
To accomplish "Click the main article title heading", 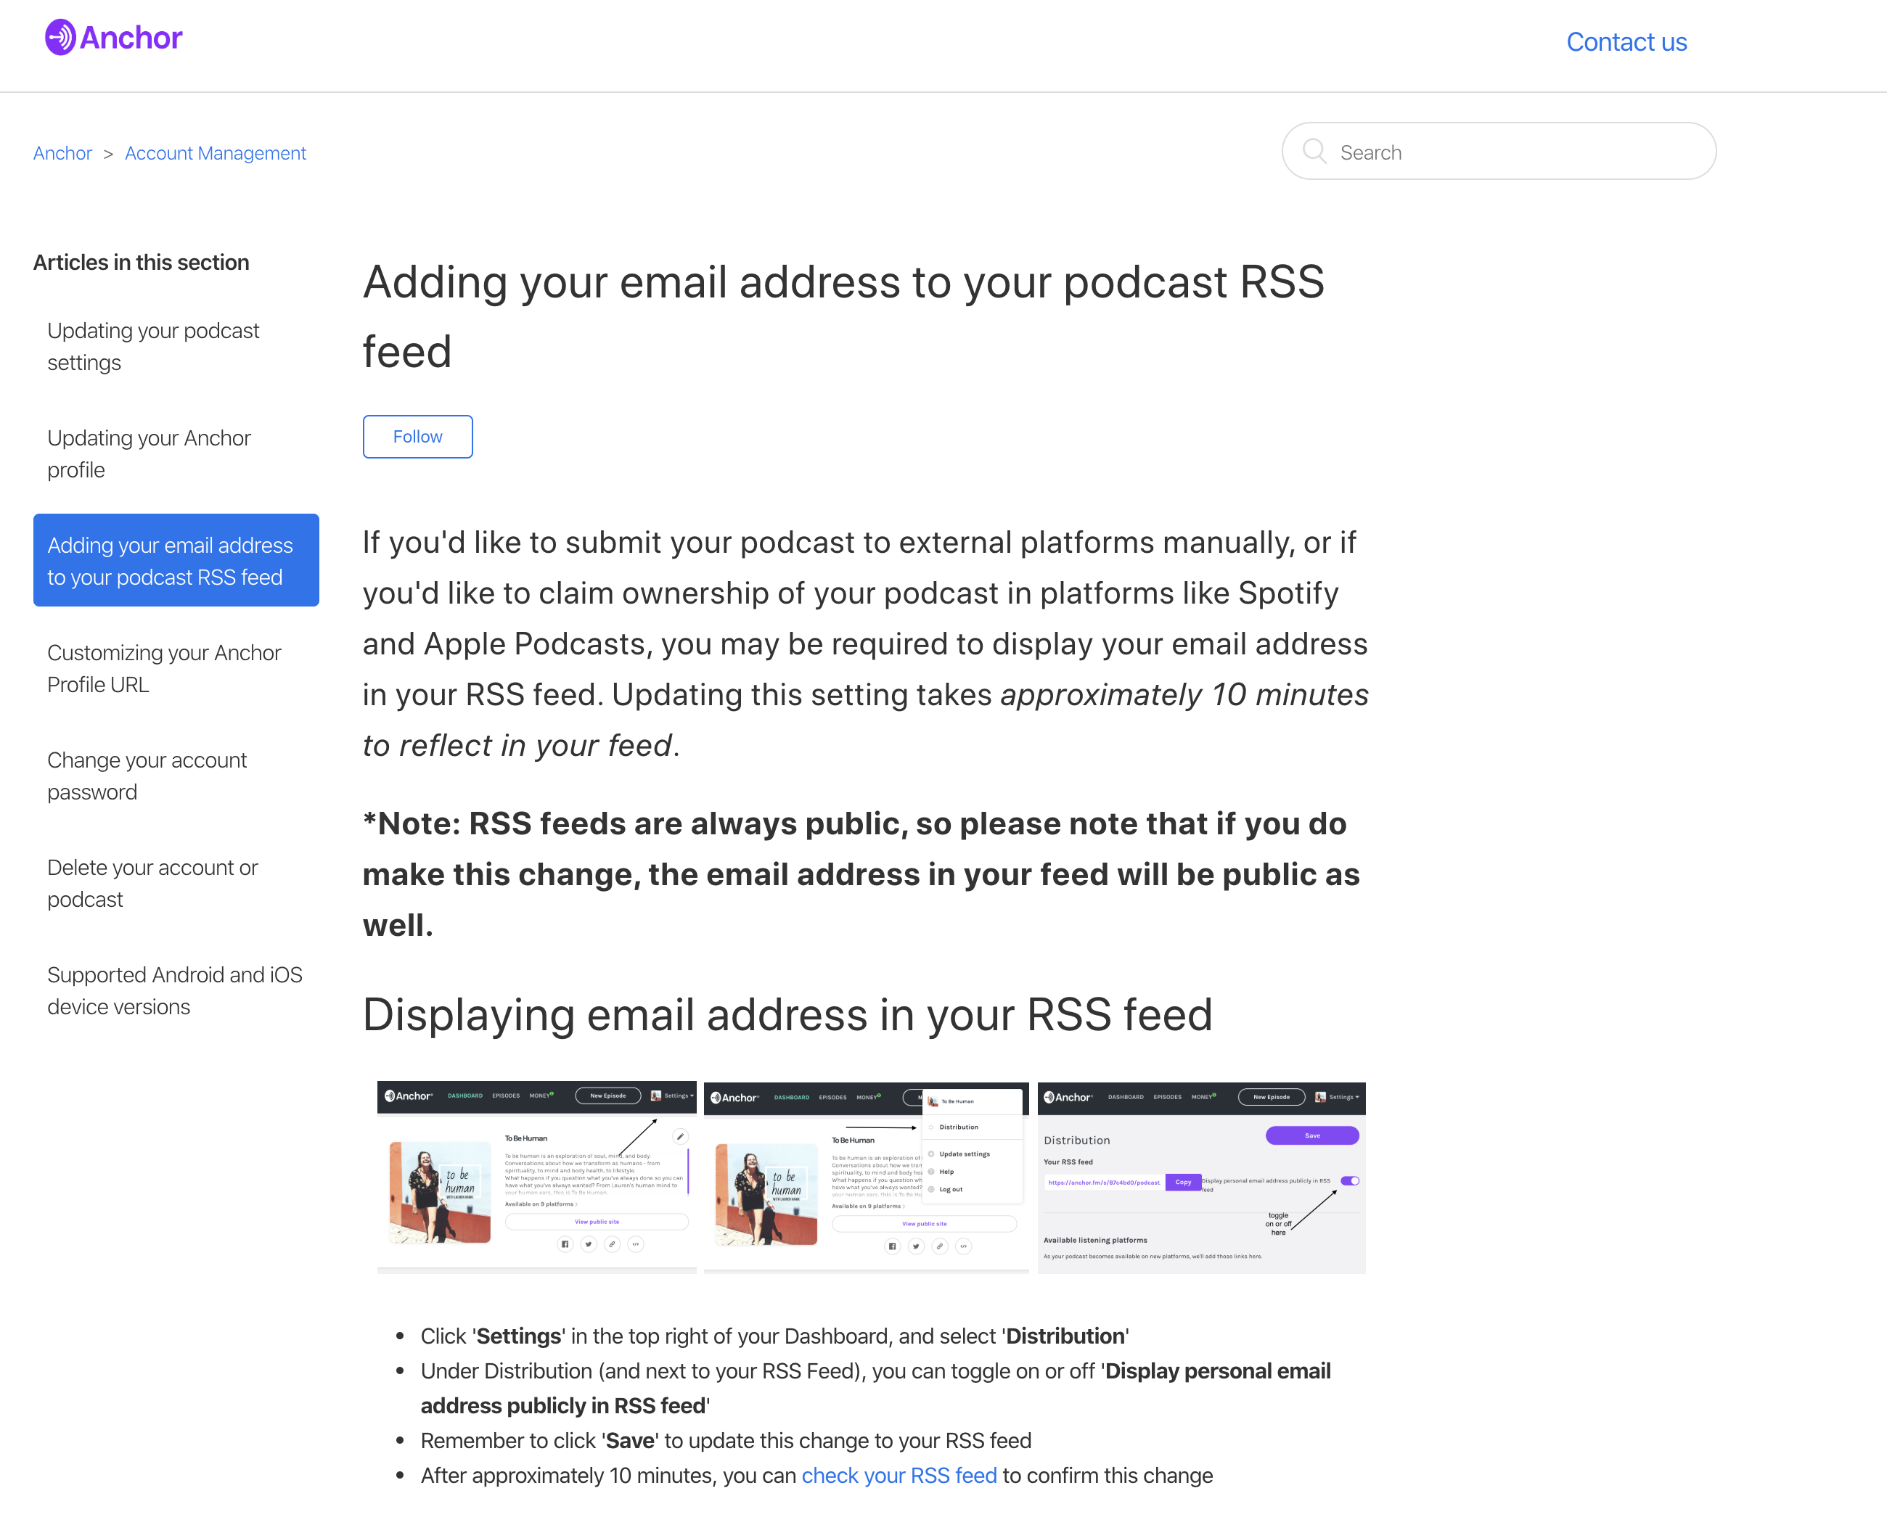I will point(843,316).
